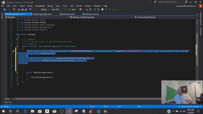The height and width of the screenshot is (114, 203).
Task: Click the split editor plus icon above scrollbar
Action: 197,20
